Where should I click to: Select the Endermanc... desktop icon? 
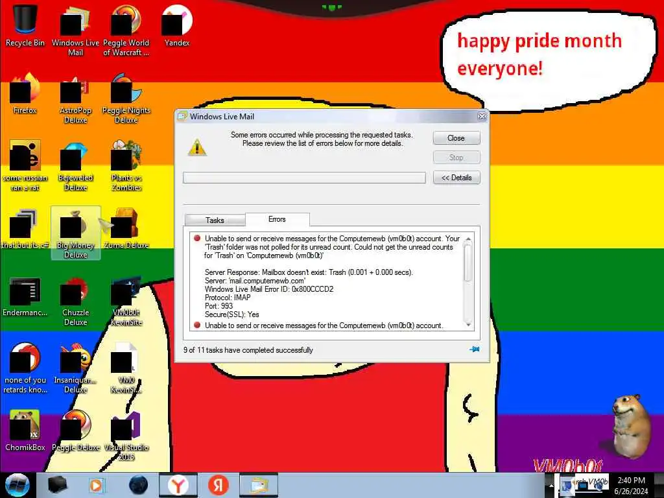(25, 296)
